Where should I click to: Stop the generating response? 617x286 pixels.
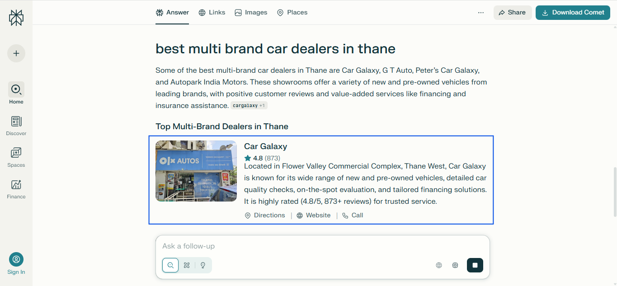click(475, 265)
